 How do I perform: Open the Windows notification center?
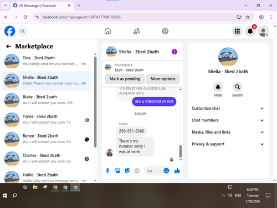268,195
